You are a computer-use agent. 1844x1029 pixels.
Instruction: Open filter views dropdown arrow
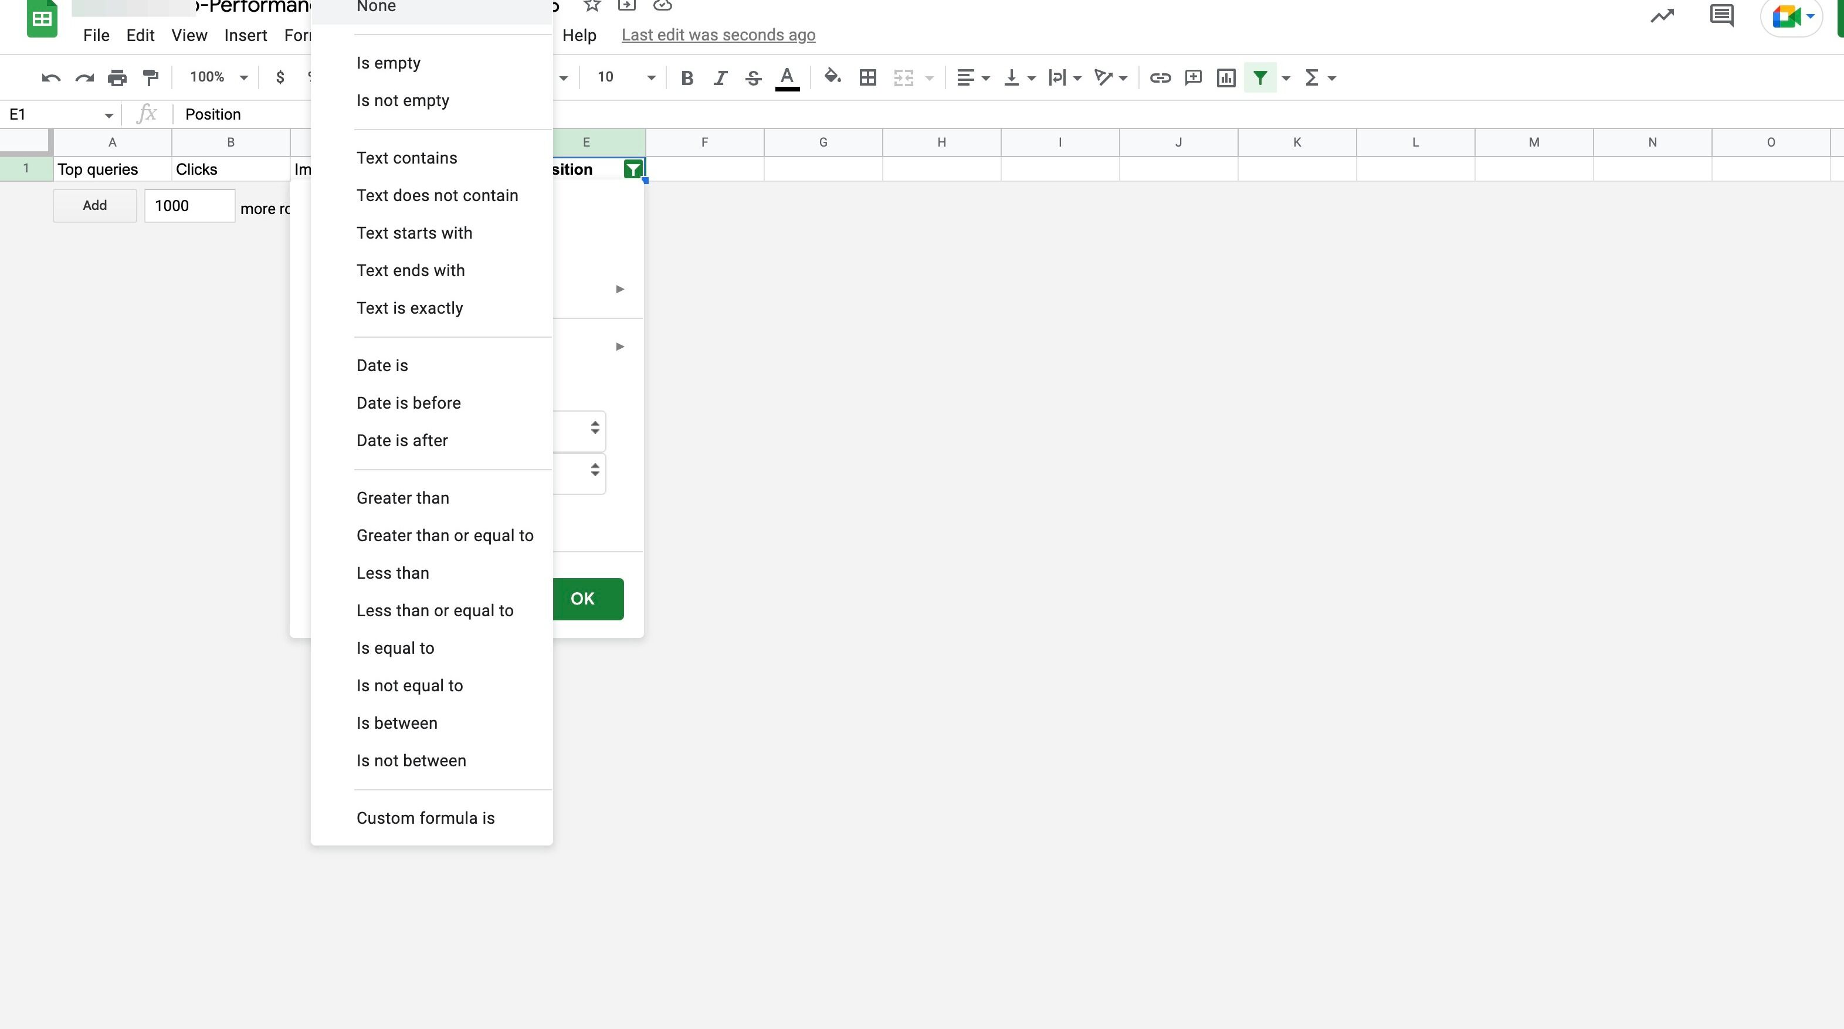[x=1286, y=78]
